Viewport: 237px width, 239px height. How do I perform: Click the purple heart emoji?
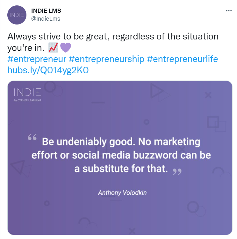(66, 47)
